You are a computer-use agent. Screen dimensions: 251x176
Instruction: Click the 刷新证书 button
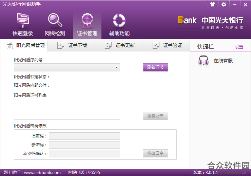[x=155, y=67]
